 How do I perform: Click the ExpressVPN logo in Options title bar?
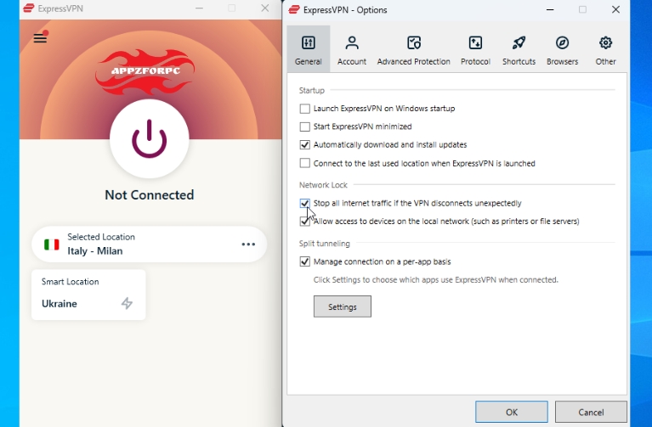tap(294, 9)
